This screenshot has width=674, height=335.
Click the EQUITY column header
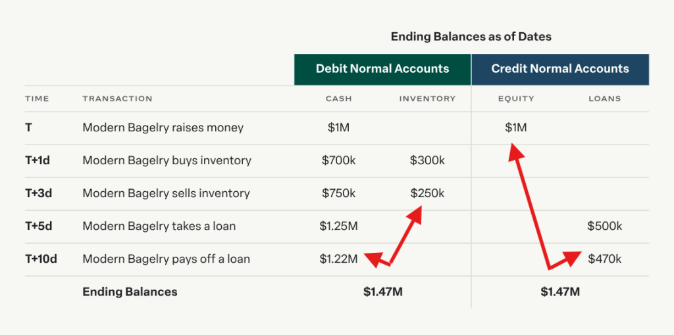[516, 99]
